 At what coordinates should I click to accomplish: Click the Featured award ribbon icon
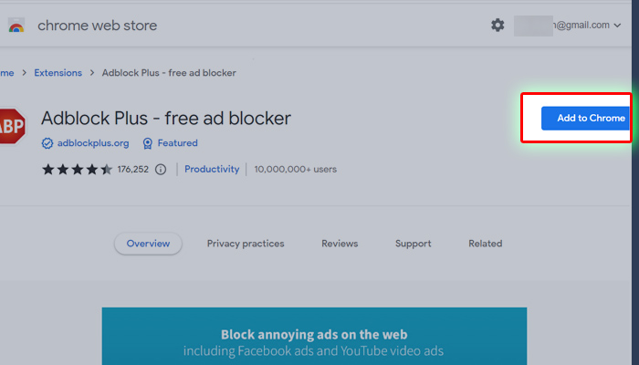(148, 143)
